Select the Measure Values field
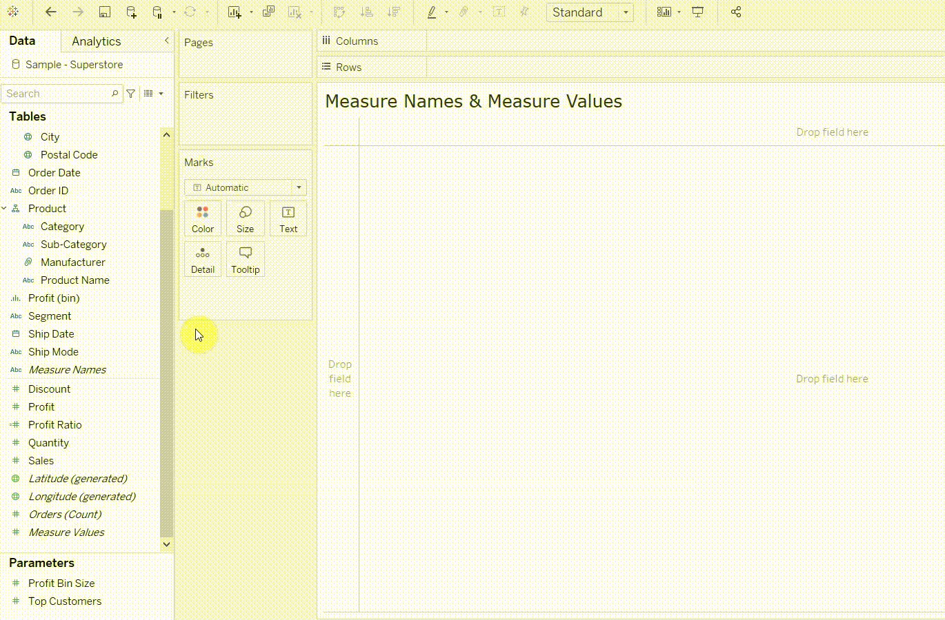The width and height of the screenshot is (945, 620). click(66, 532)
